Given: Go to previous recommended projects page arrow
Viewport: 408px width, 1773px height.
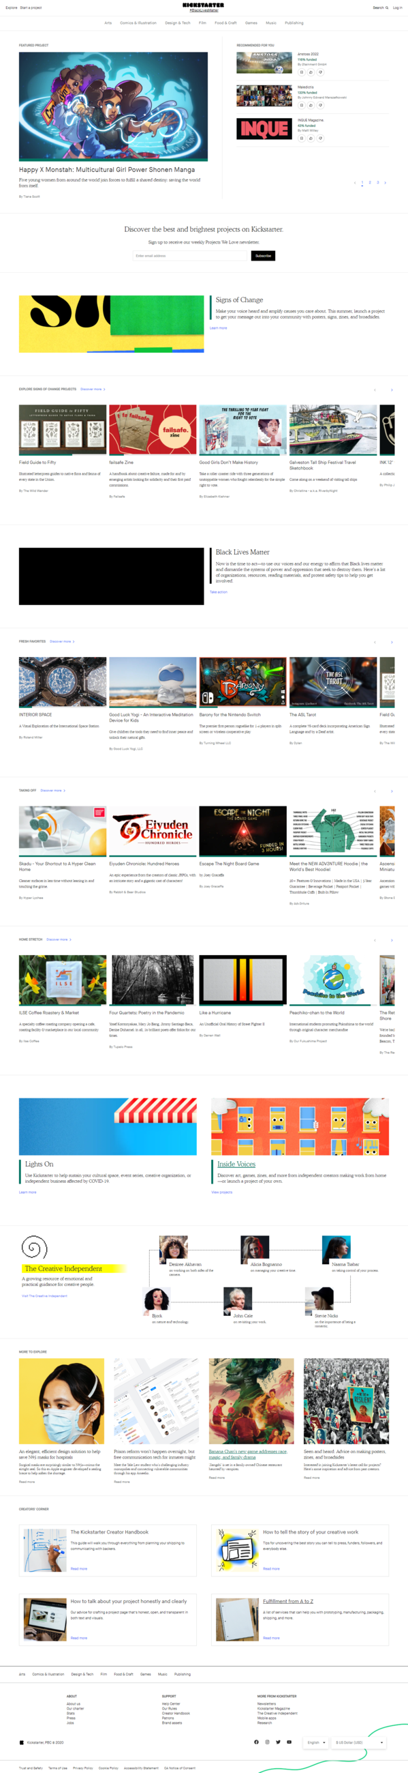Looking at the screenshot, I should [x=354, y=183].
